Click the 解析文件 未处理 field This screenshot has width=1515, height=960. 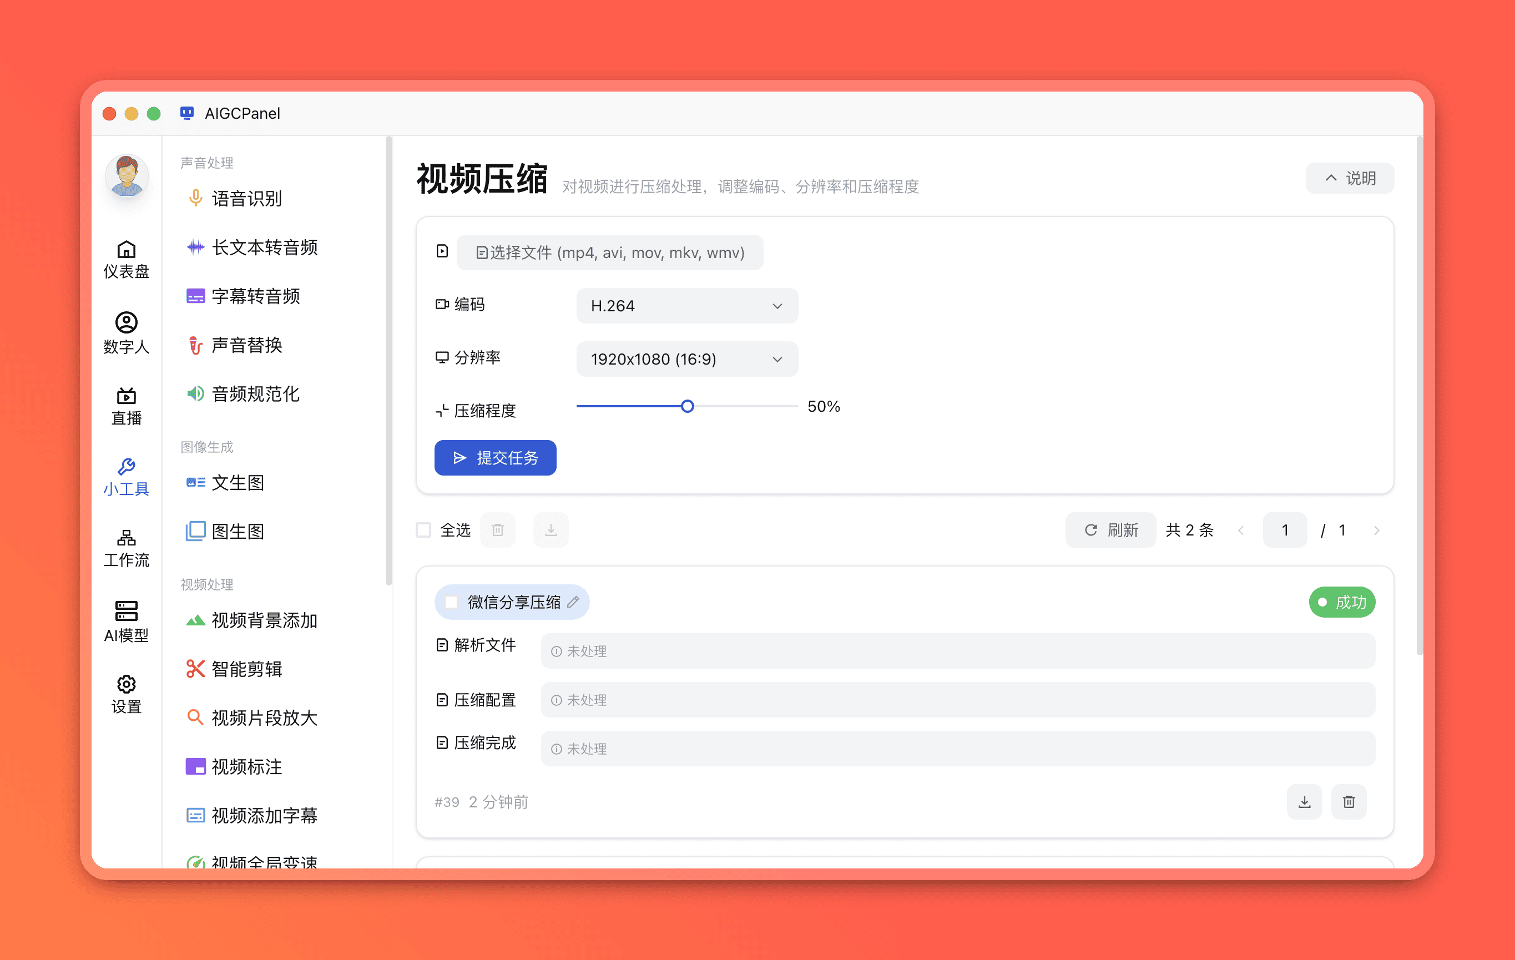coord(958,651)
